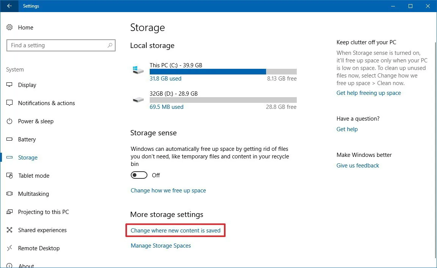Click the 28.8 GB free text
437x268 pixels.
click(x=281, y=107)
